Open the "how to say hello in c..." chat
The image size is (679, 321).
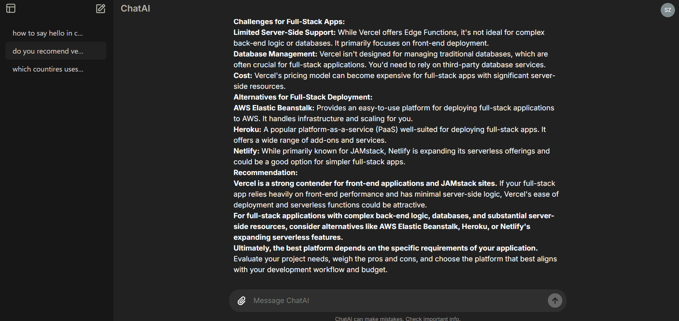(48, 33)
